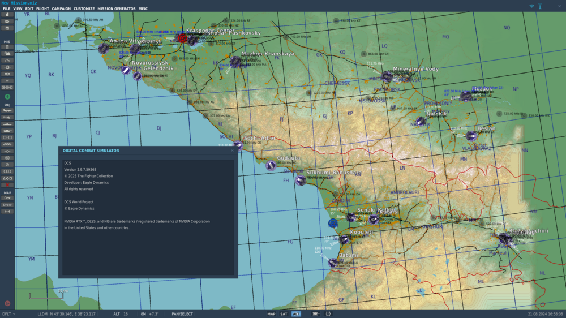Image resolution: width=566 pixels, height=318 pixels.
Task: Switch map mode to SAT
Action: click(284, 314)
